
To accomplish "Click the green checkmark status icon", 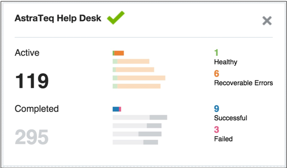I will [x=116, y=18].
